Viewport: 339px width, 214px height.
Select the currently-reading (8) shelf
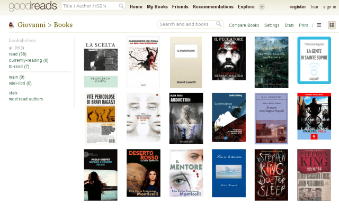point(29,60)
